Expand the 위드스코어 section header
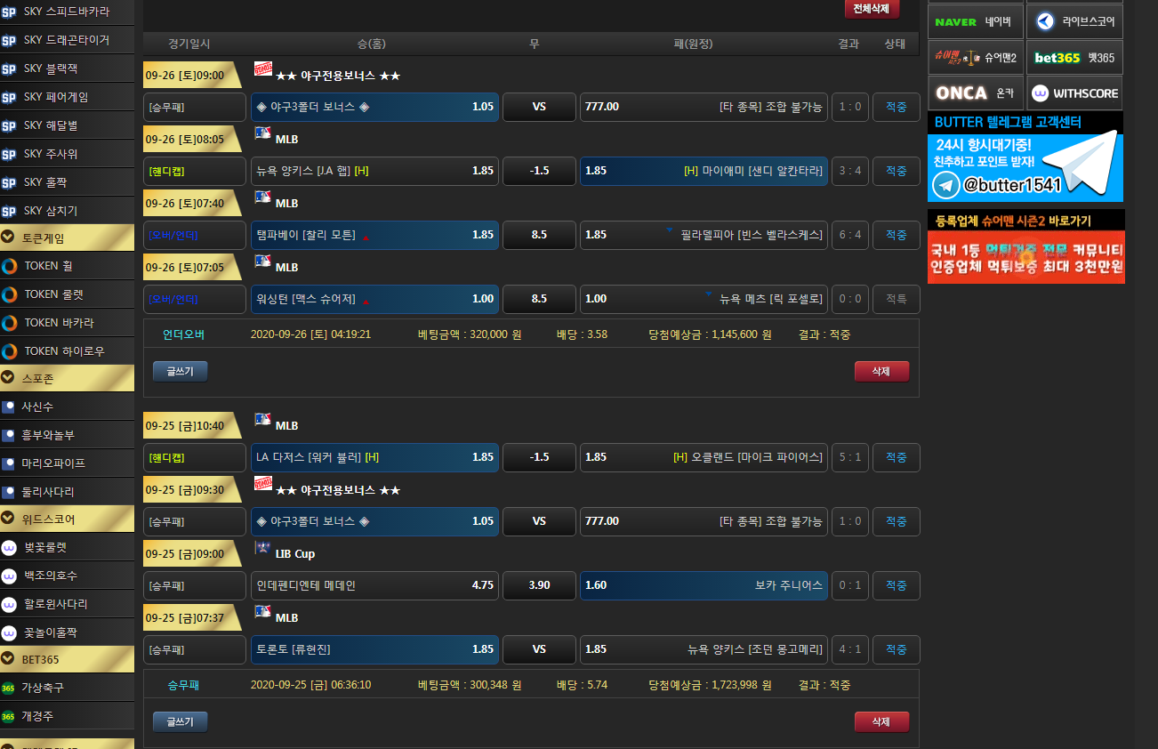Image resolution: width=1158 pixels, height=749 pixels. (67, 519)
